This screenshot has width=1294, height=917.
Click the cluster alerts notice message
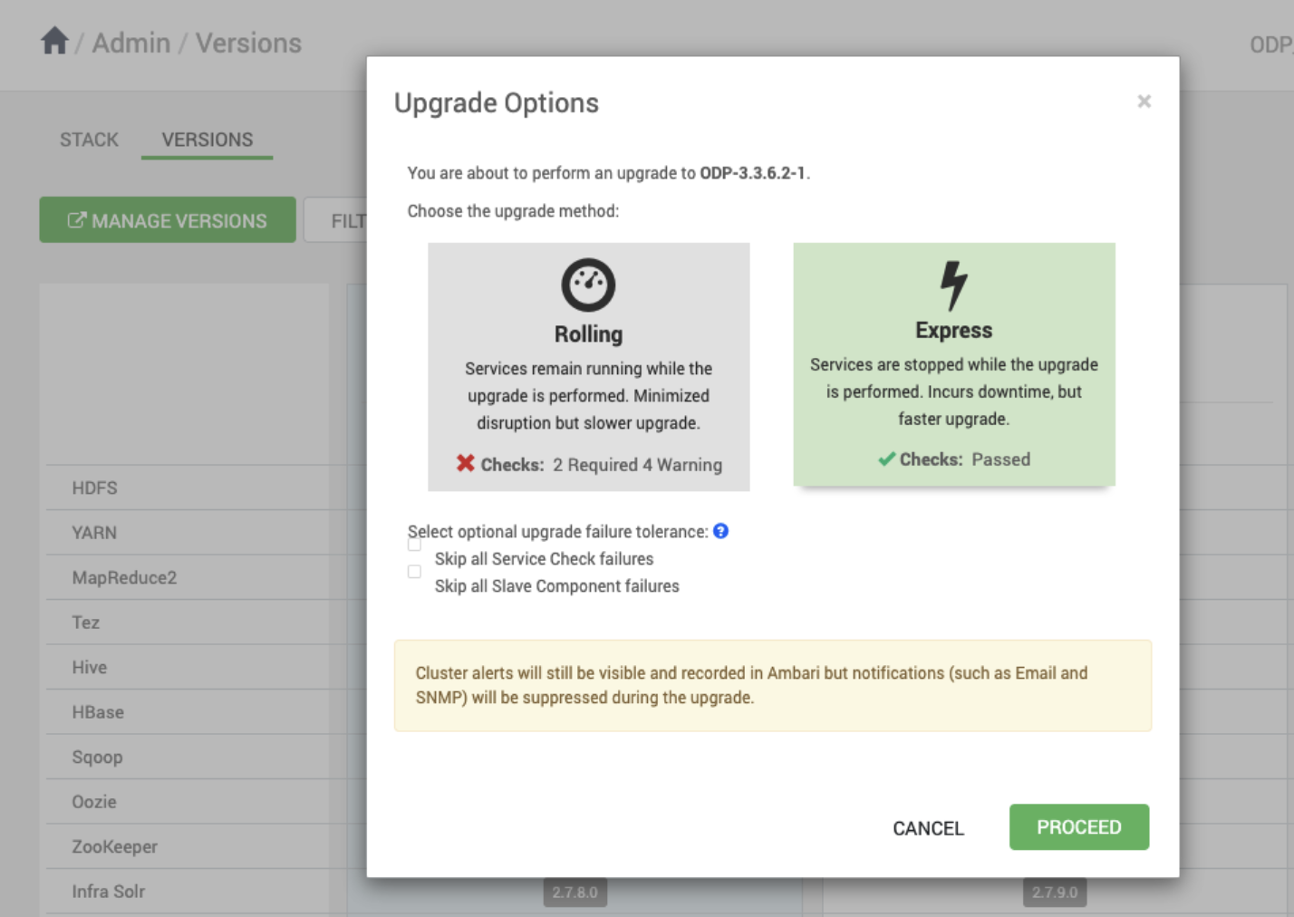pyautogui.click(x=773, y=685)
